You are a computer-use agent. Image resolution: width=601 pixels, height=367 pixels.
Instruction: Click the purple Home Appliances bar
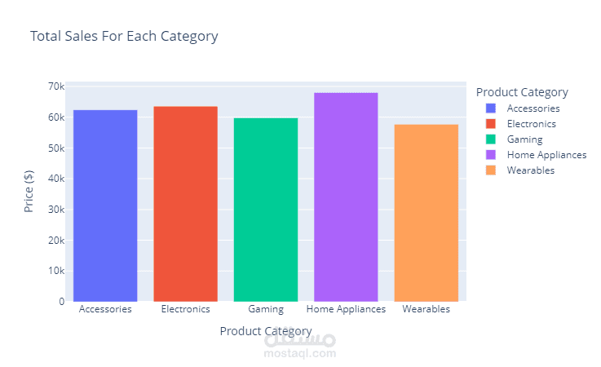click(346, 197)
